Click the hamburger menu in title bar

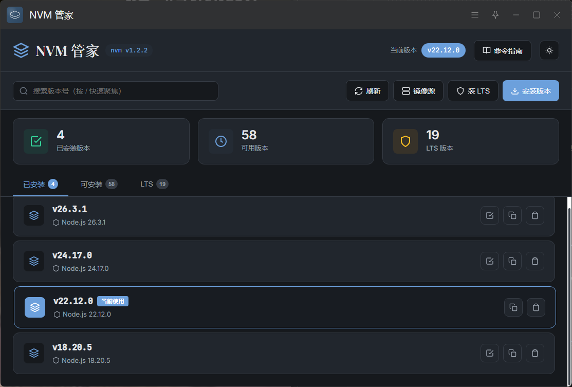pyautogui.click(x=474, y=15)
